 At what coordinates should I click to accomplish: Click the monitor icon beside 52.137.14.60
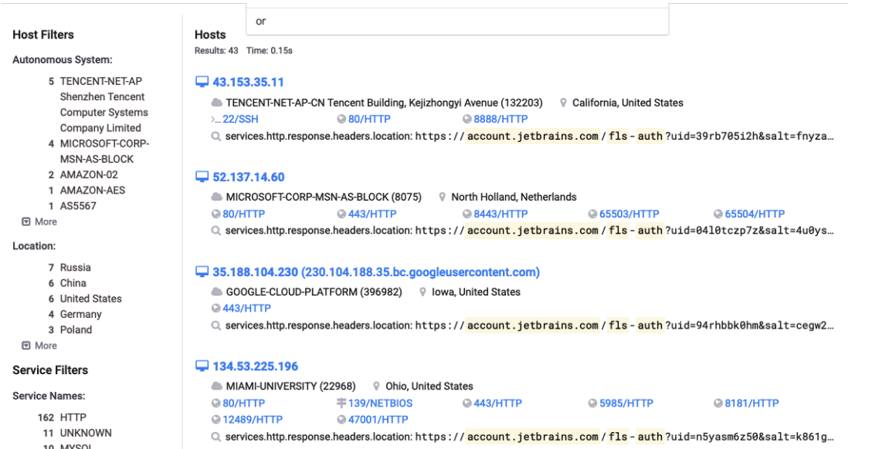click(202, 177)
